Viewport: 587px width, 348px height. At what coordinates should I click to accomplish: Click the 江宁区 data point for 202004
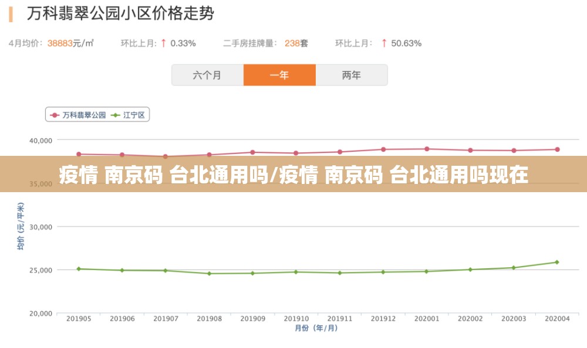tap(557, 262)
